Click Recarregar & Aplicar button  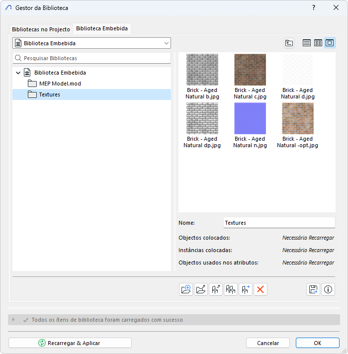point(70,343)
